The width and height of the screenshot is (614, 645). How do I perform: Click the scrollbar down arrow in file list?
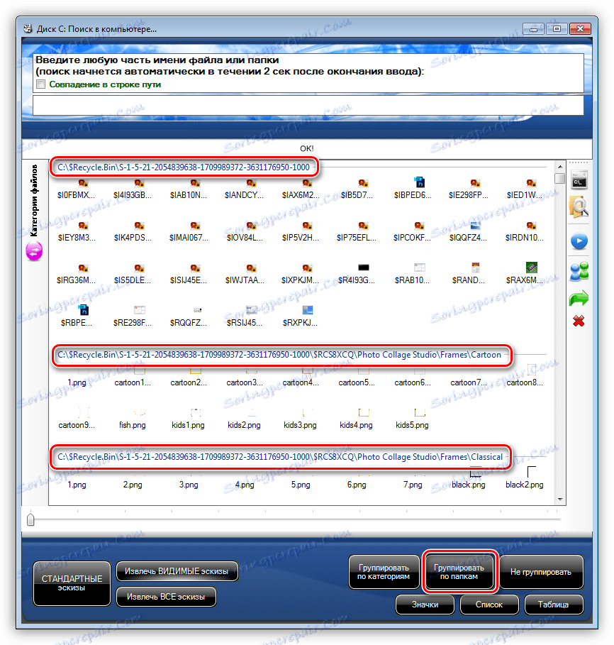click(559, 500)
